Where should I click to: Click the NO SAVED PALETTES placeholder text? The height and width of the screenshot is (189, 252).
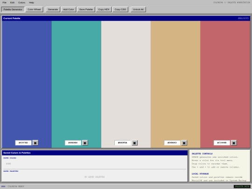(94, 177)
